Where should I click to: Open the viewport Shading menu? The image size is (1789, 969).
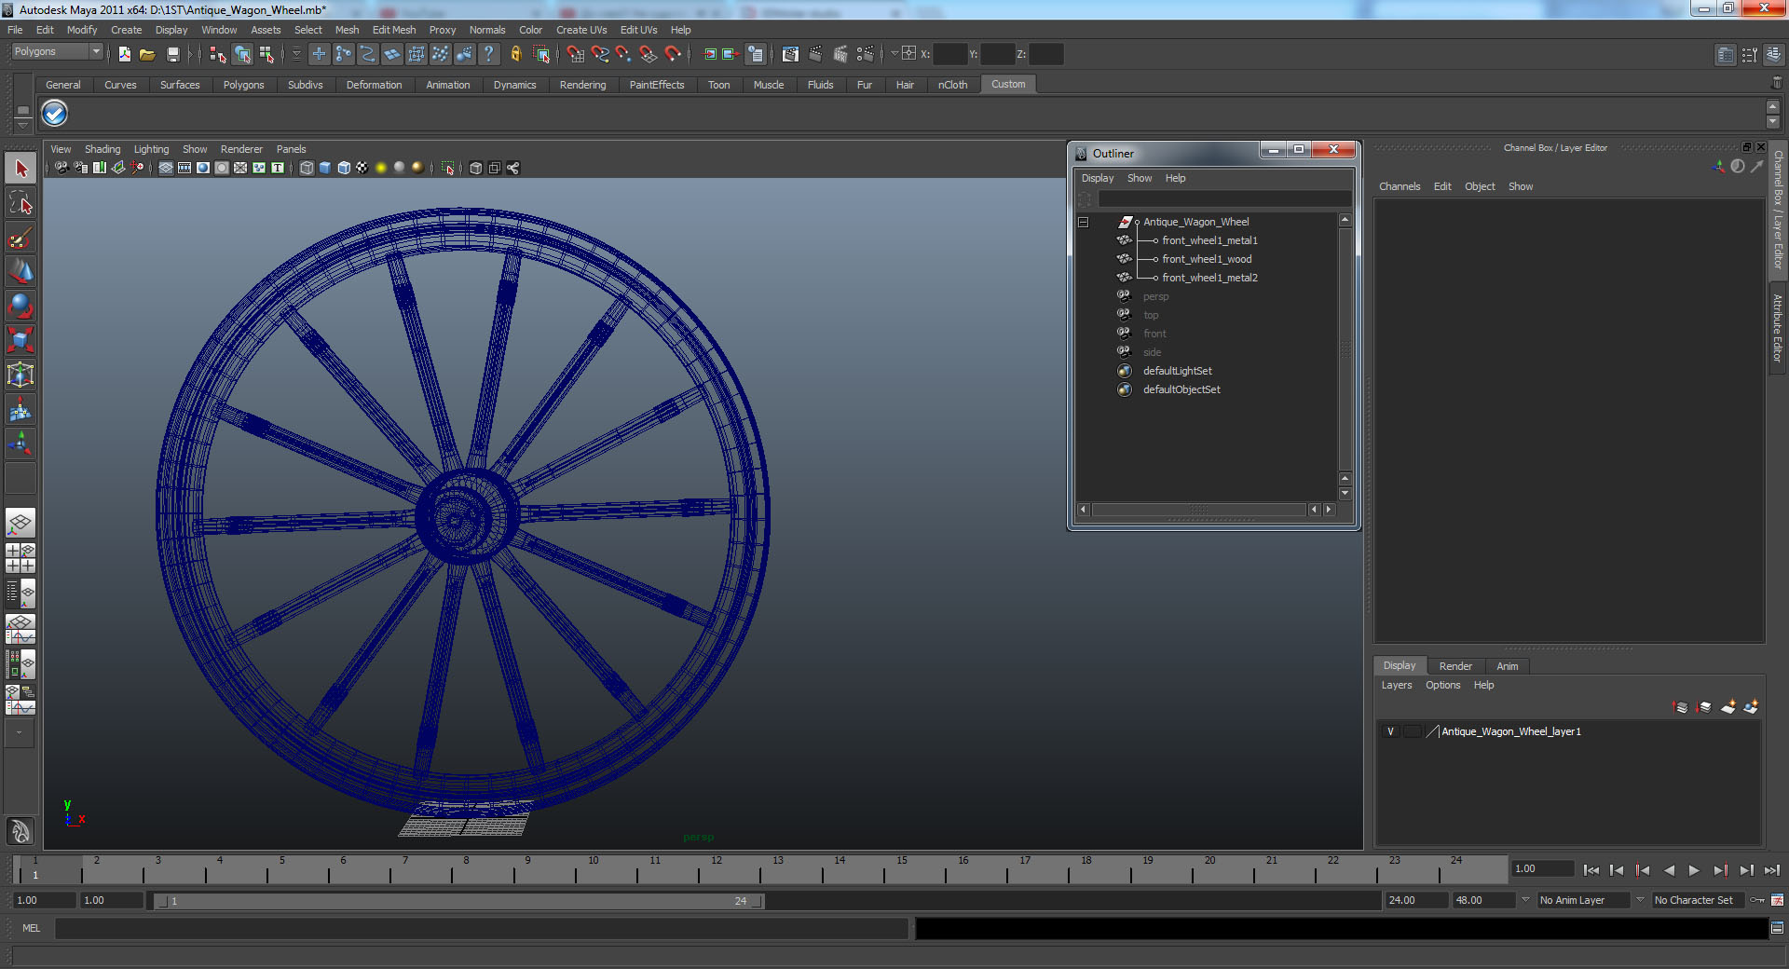pyautogui.click(x=102, y=149)
